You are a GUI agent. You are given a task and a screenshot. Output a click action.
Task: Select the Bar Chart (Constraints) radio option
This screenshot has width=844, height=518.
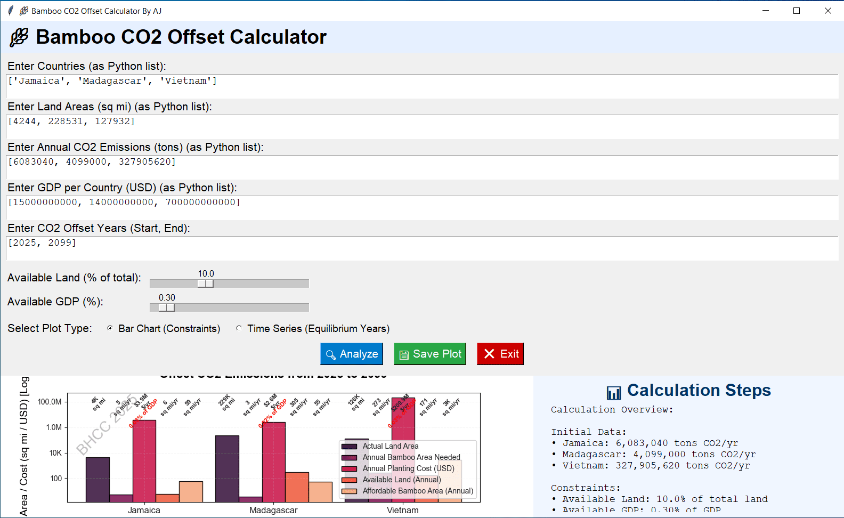coord(110,328)
